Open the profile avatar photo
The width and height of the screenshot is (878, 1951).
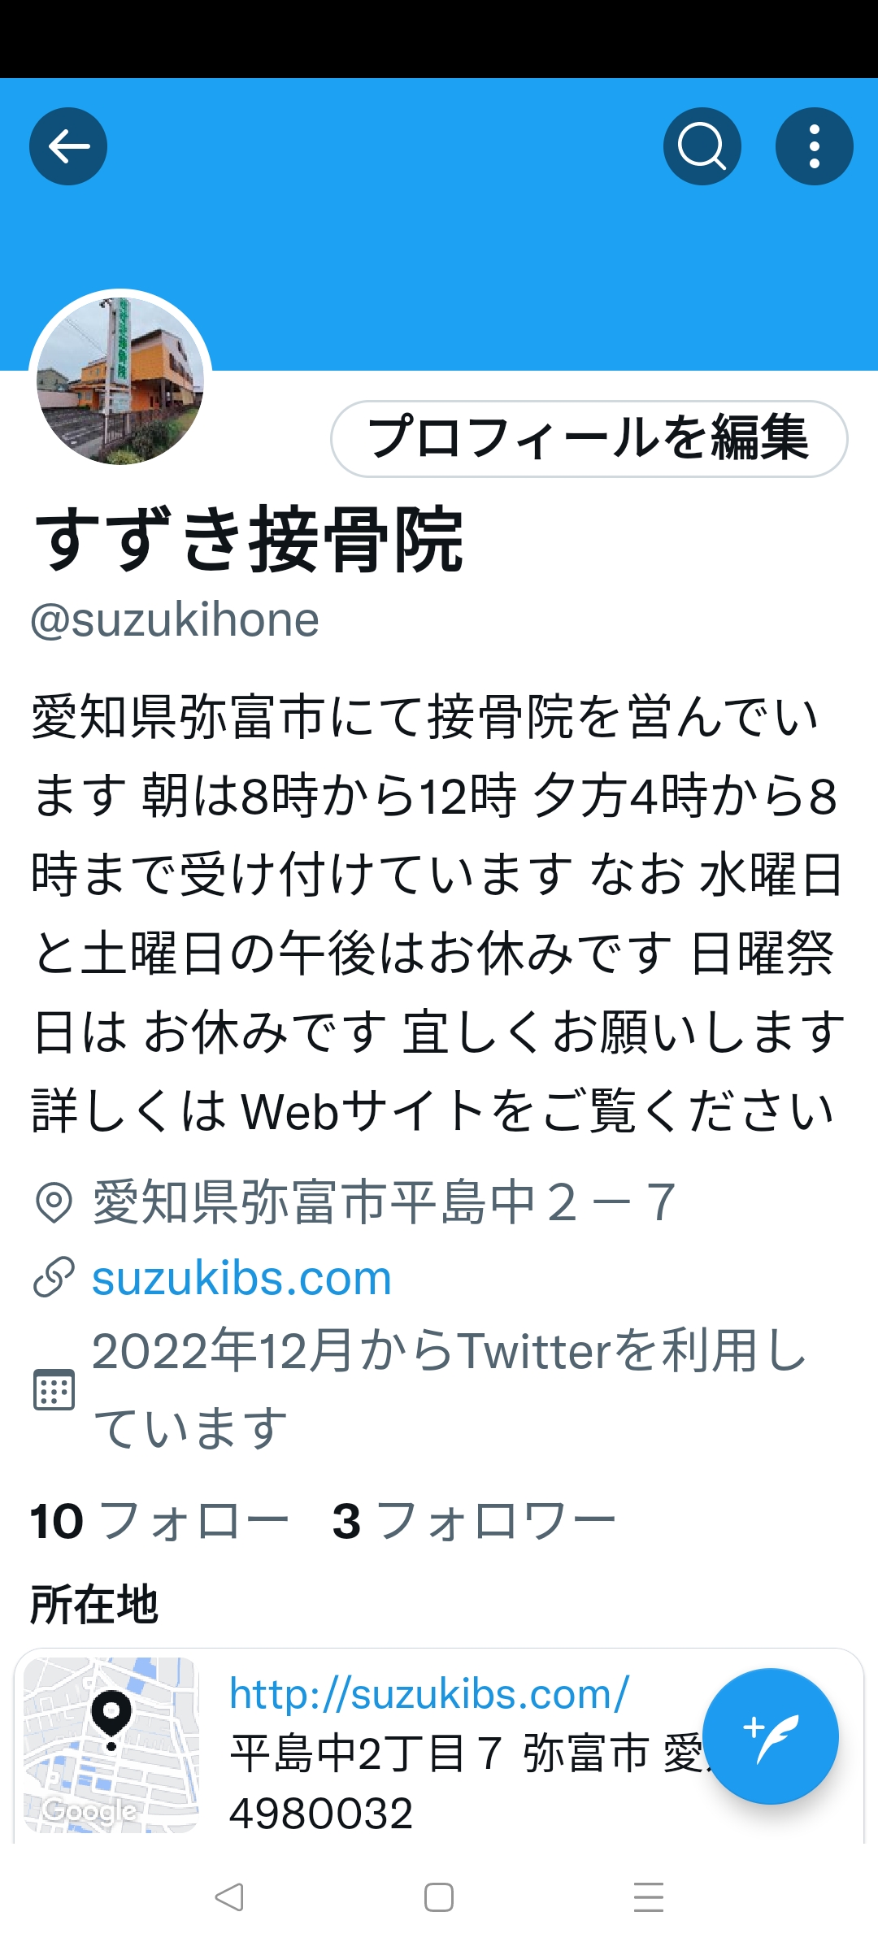click(120, 380)
